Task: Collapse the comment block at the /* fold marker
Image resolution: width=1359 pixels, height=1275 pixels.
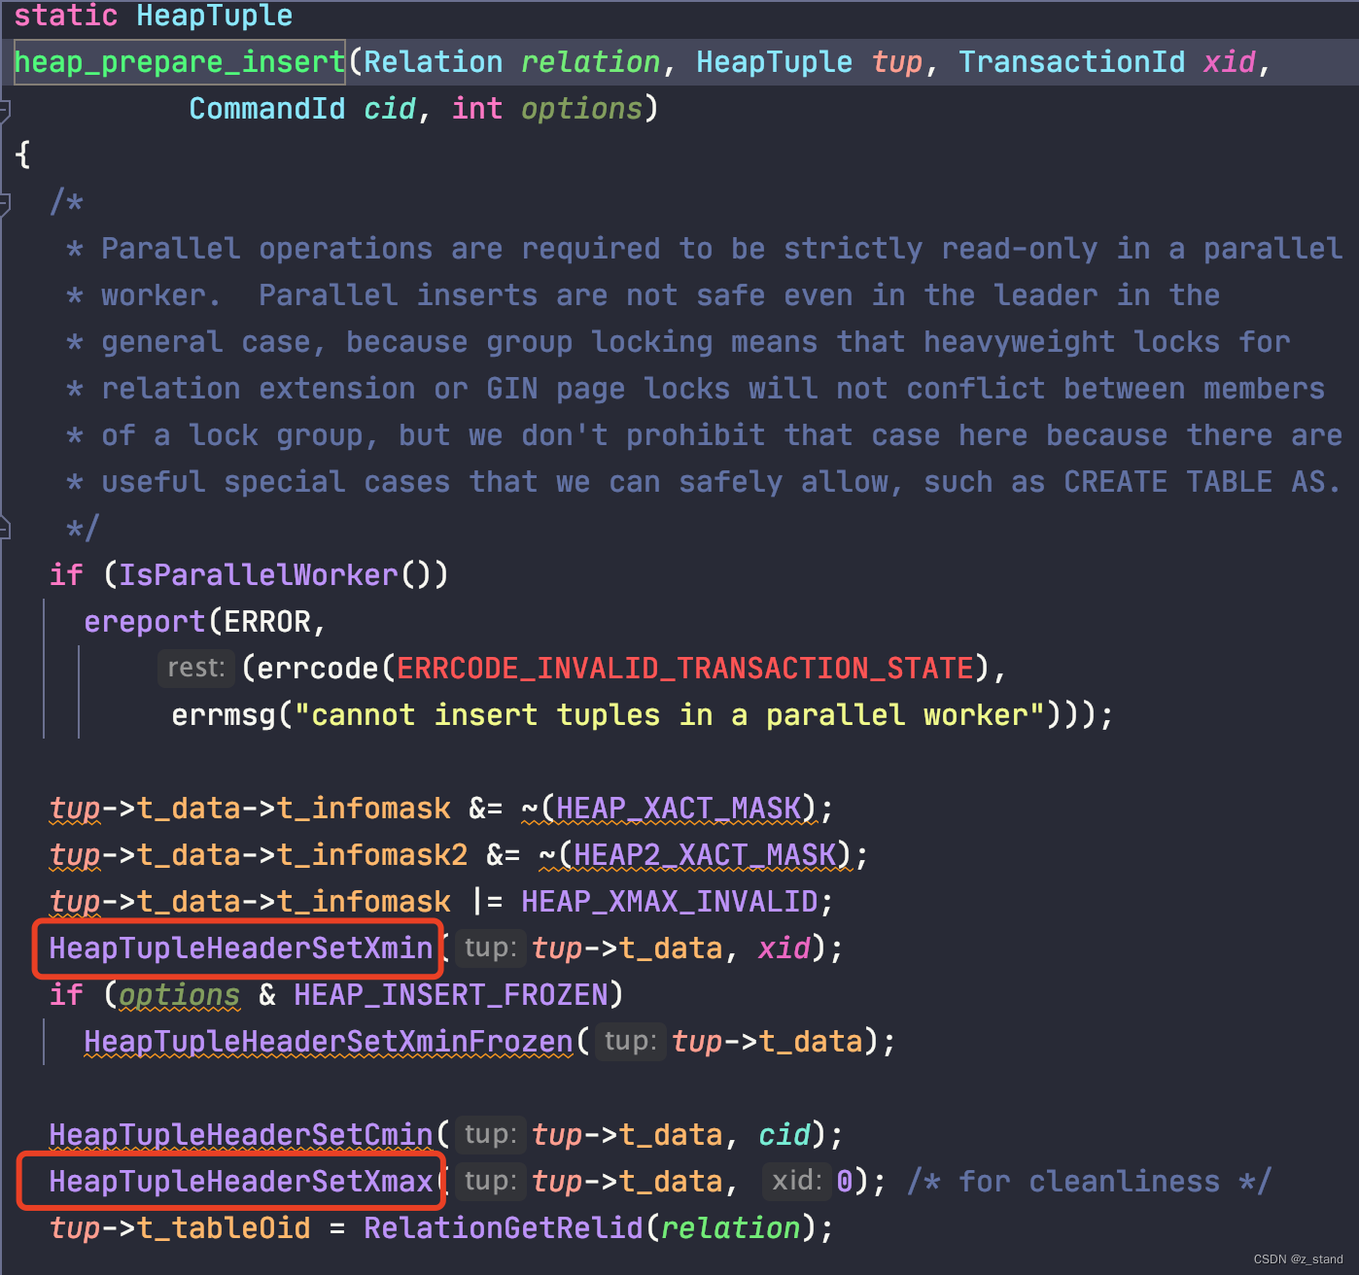Action: [x=5, y=203]
